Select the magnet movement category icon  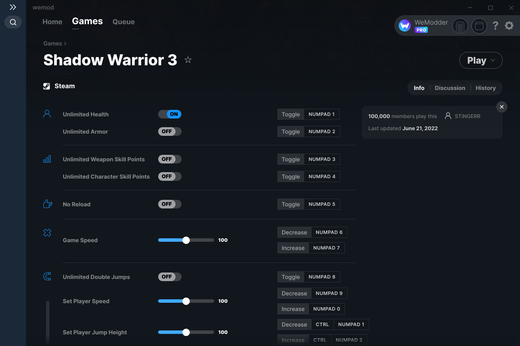[47, 276]
